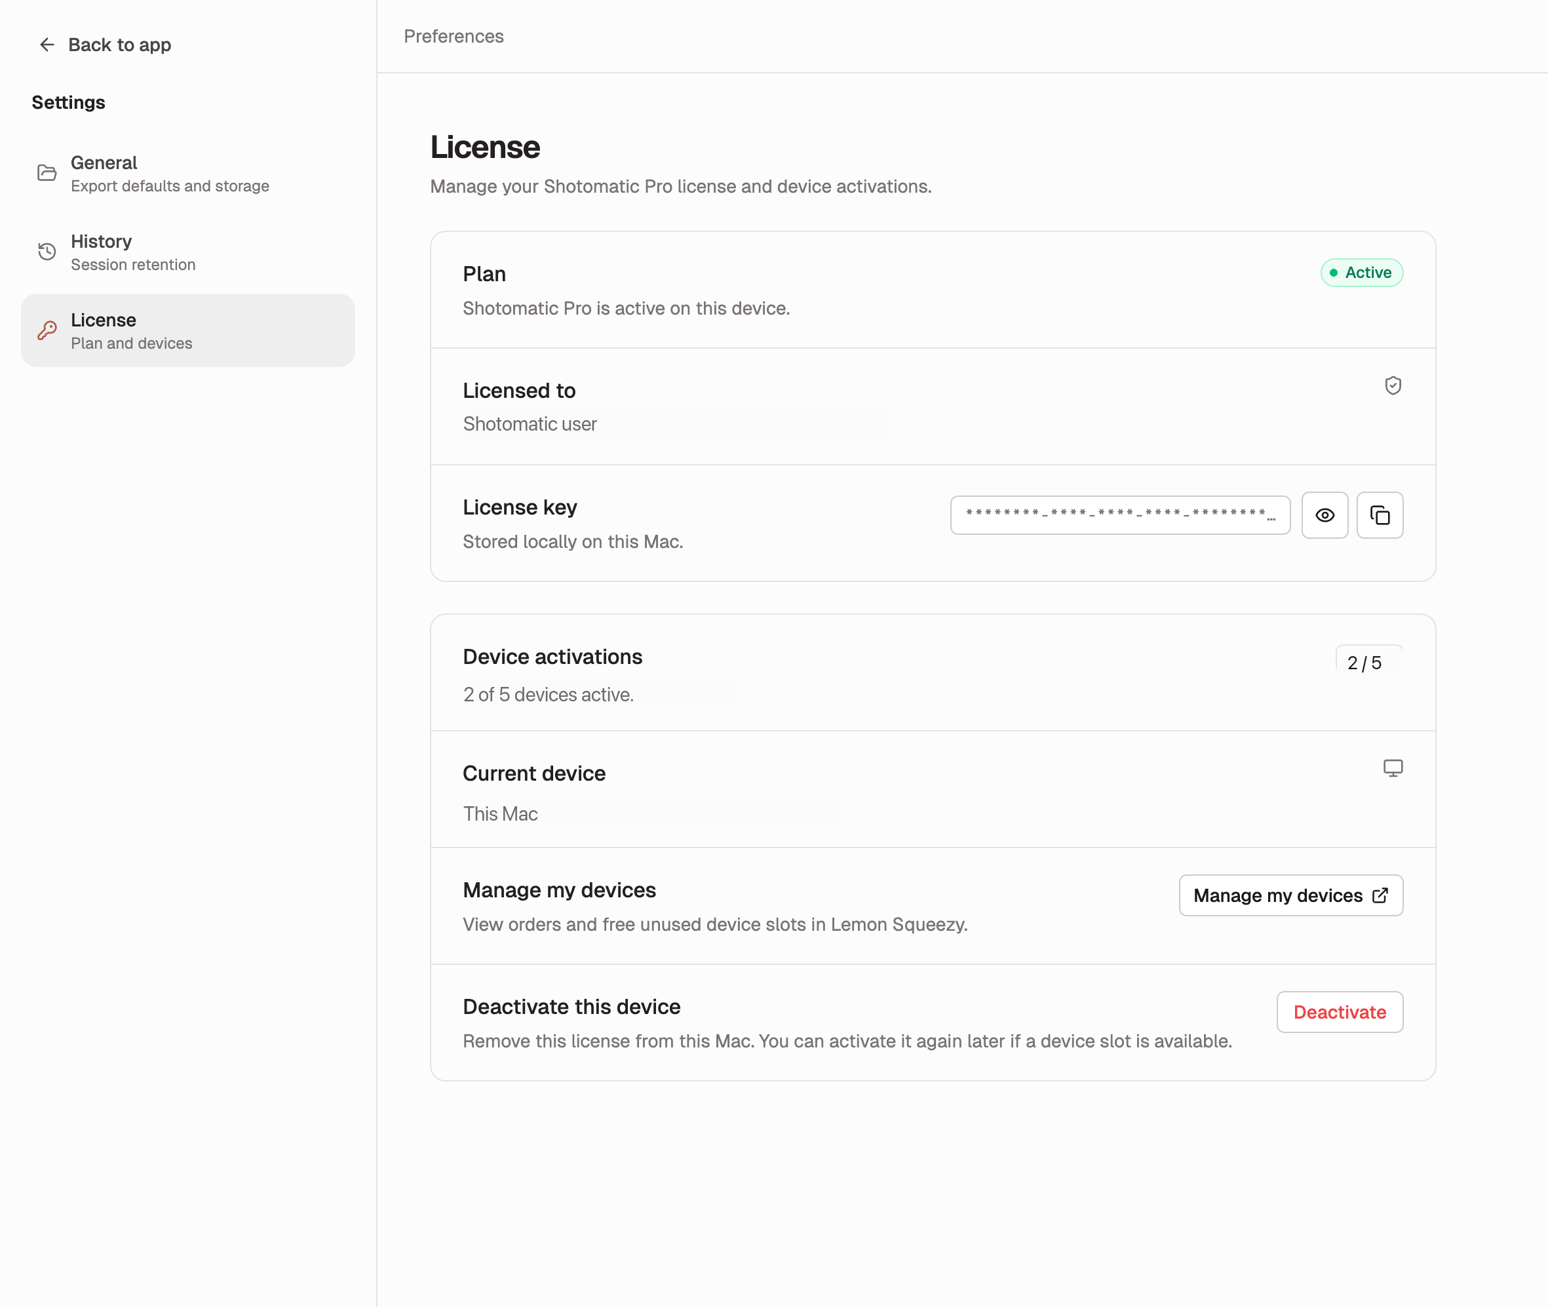Click '2 of 5 devices active.' text
This screenshot has height=1307, width=1548.
pos(548,694)
